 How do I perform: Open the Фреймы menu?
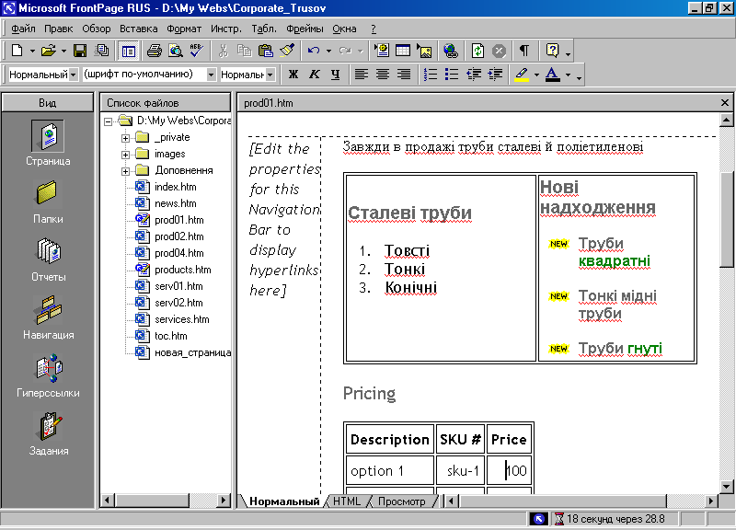click(305, 29)
